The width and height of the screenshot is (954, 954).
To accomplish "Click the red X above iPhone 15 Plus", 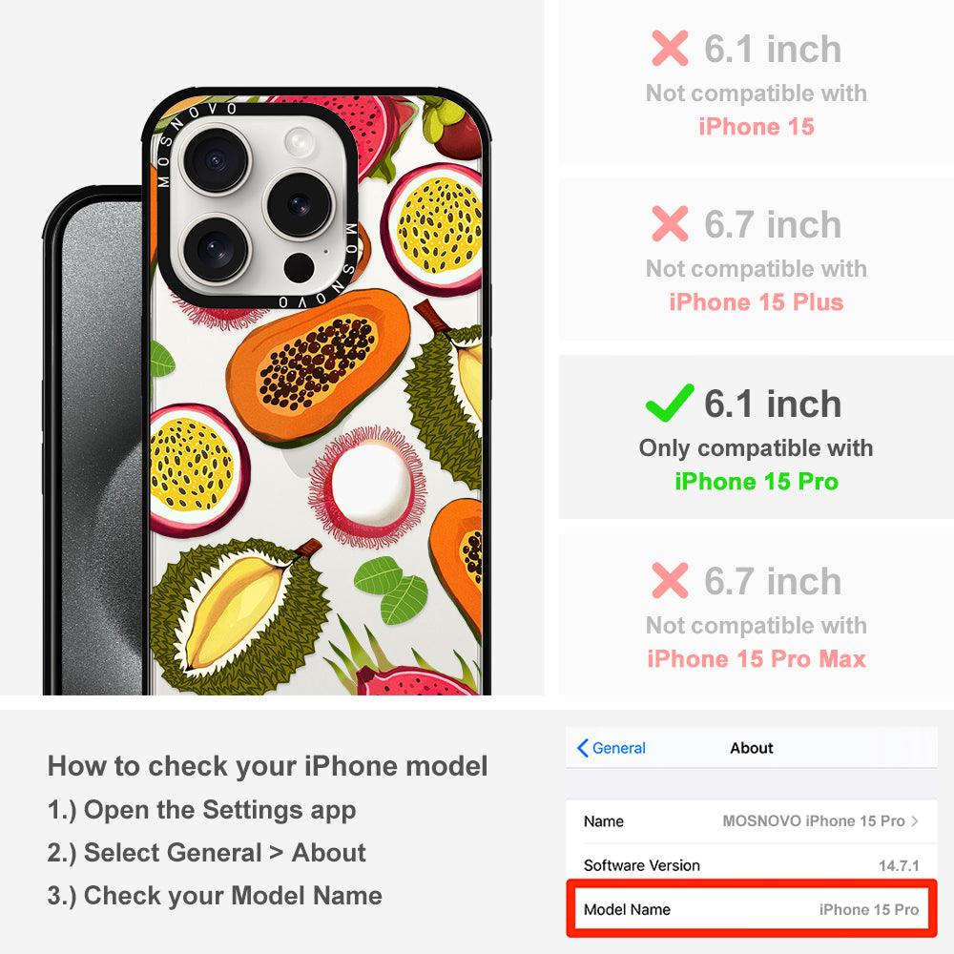I will (670, 223).
